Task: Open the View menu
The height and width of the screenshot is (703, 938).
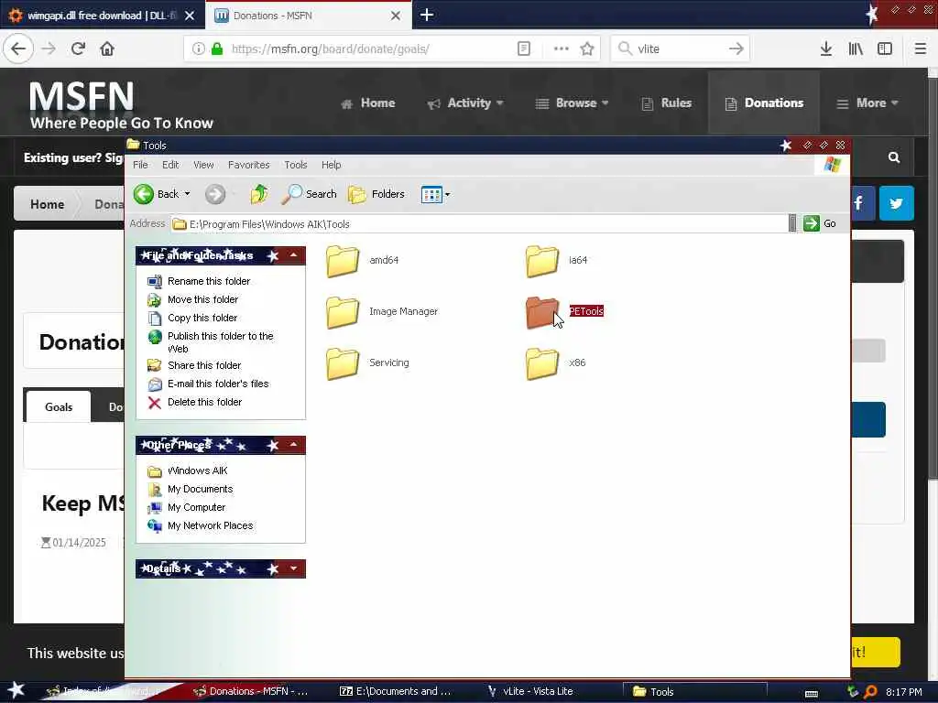Action: tap(203, 165)
